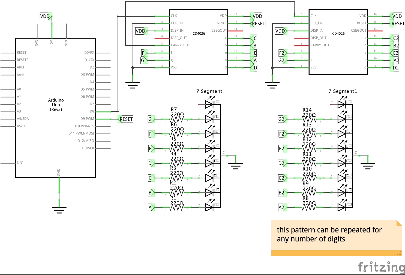This screenshot has width=405, height=275.
Task: Select A2 net label feeding resistor R8
Action: (283, 208)
